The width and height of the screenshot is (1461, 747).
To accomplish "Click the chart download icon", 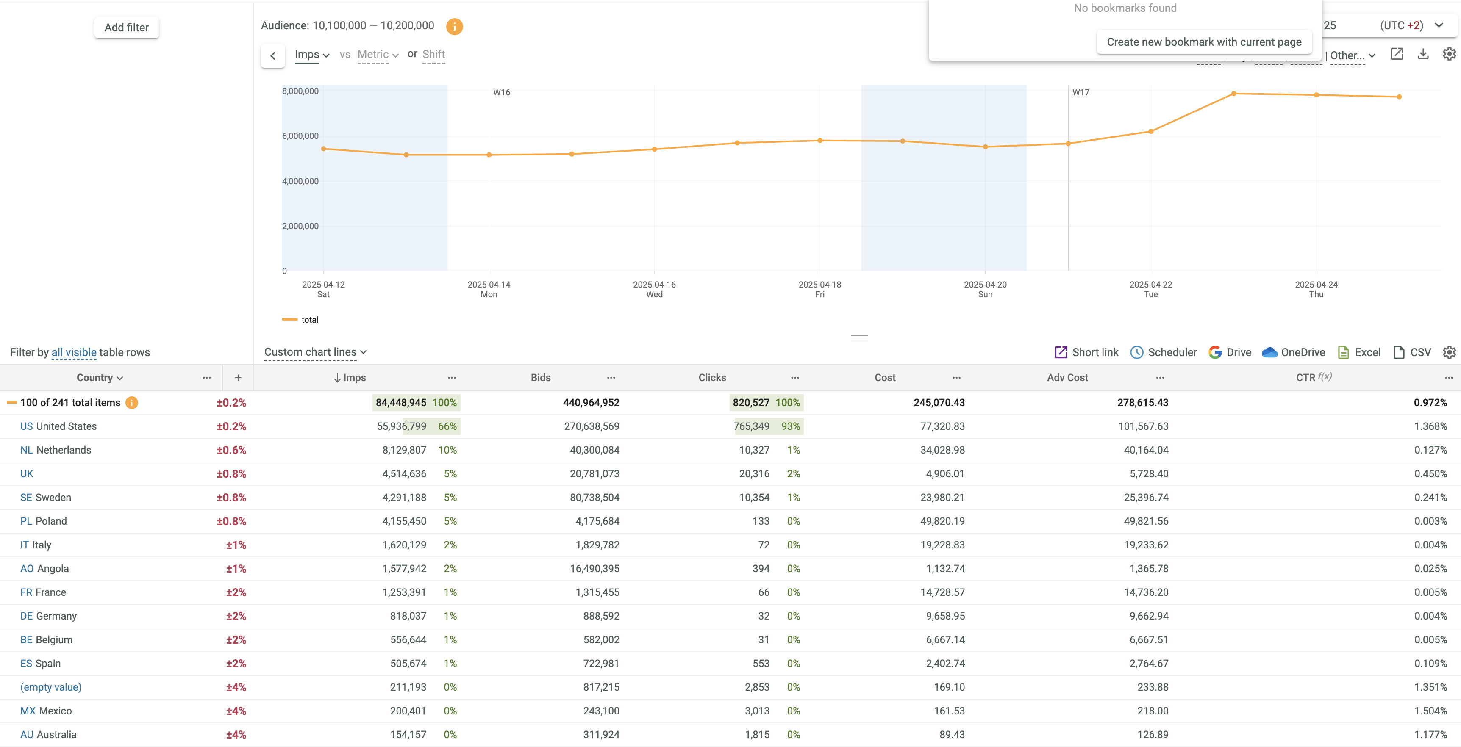I will (1423, 54).
